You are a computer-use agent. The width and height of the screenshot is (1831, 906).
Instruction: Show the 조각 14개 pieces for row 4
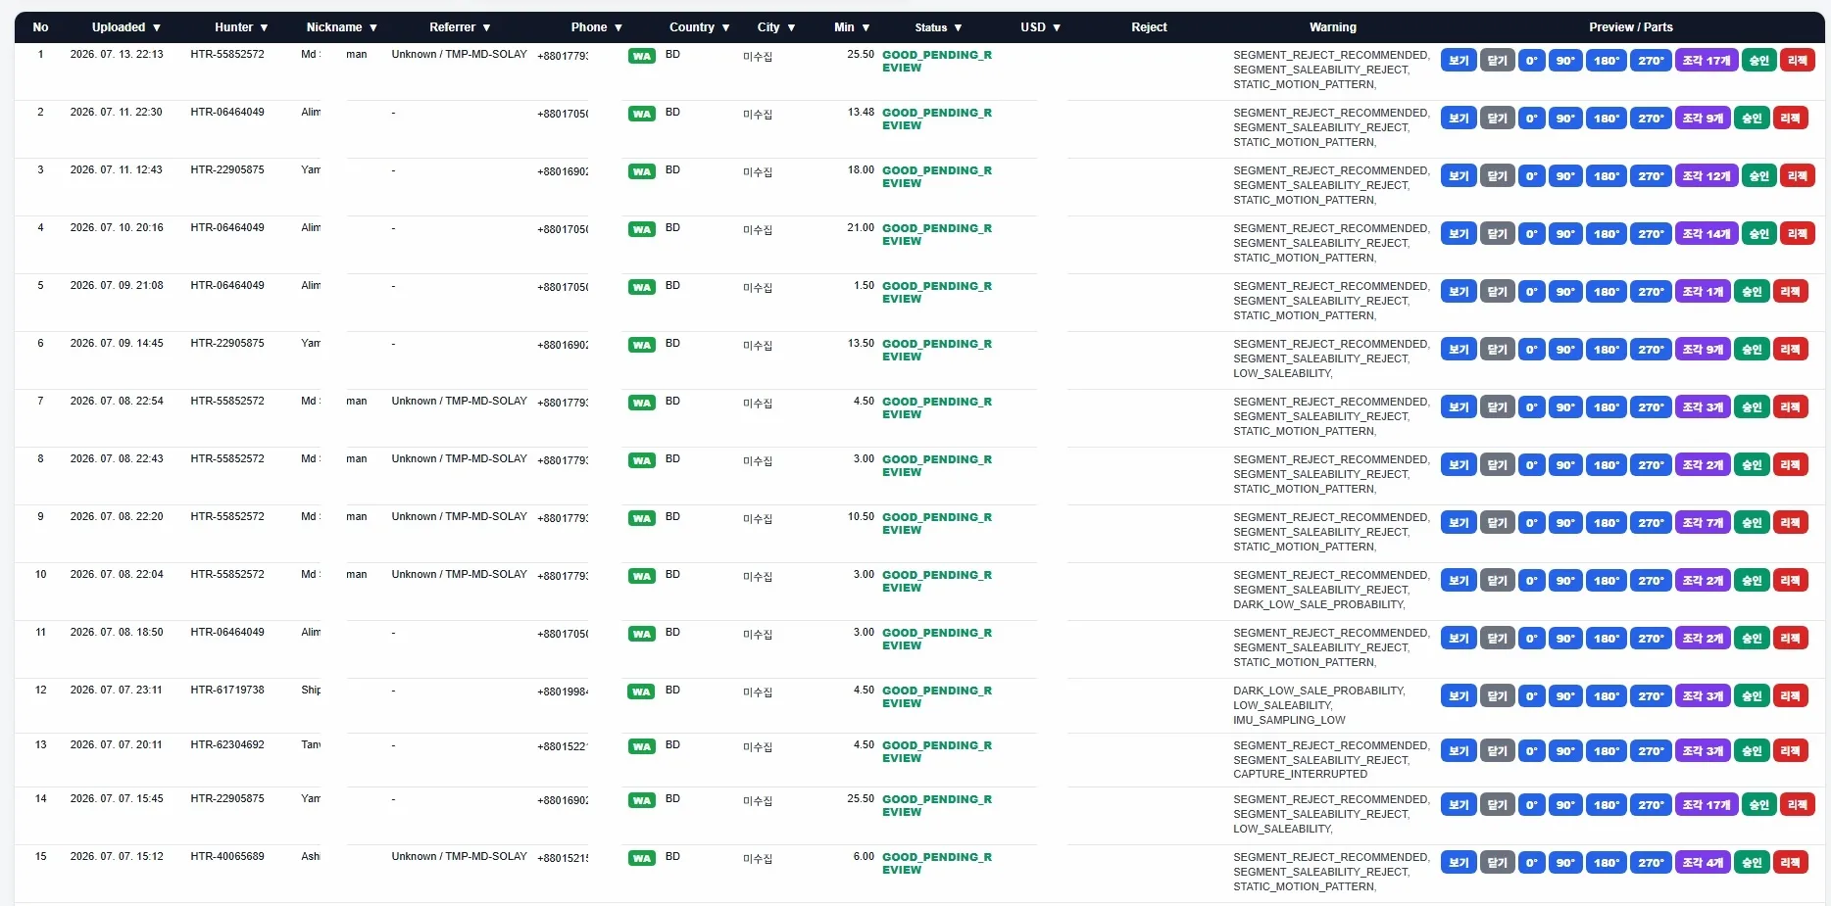pos(1707,234)
